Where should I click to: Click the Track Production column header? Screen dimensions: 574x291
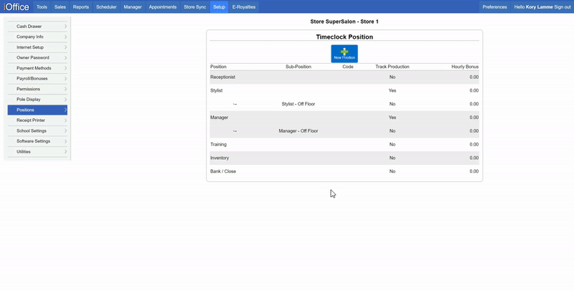[392, 67]
